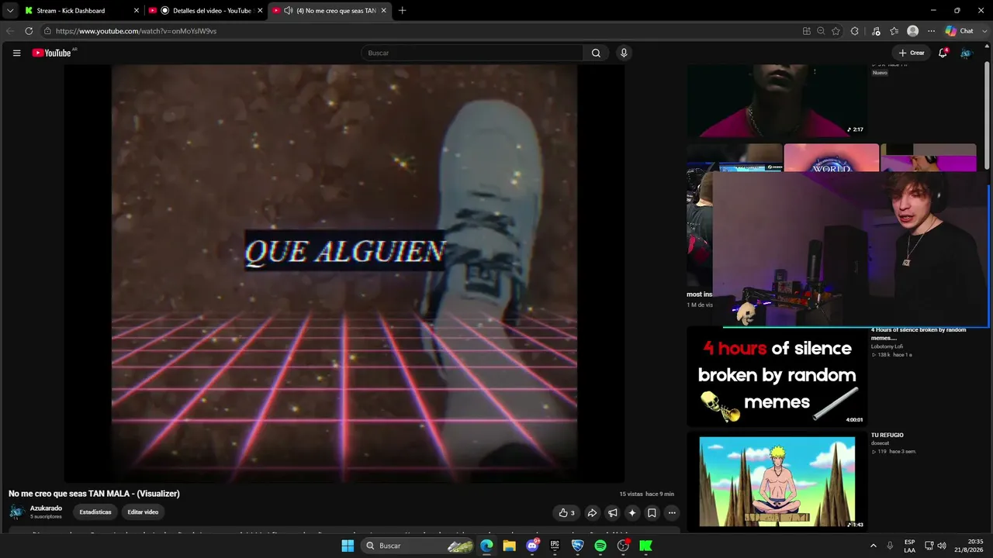The image size is (993, 558).
Task: Open the browser media control icon
Action: [x=876, y=31]
